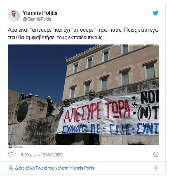Open the embedded protest photo

click(x=83, y=95)
